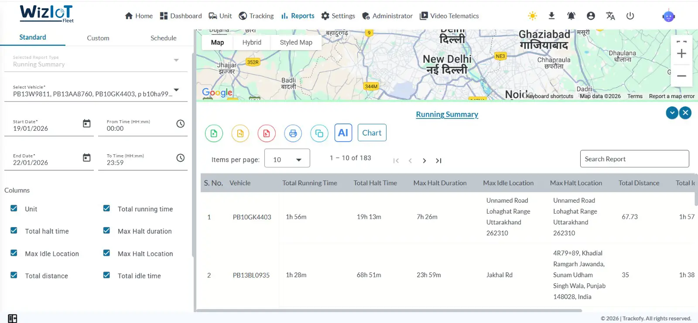
Task: Print the Running Summary report
Action: [x=293, y=133]
